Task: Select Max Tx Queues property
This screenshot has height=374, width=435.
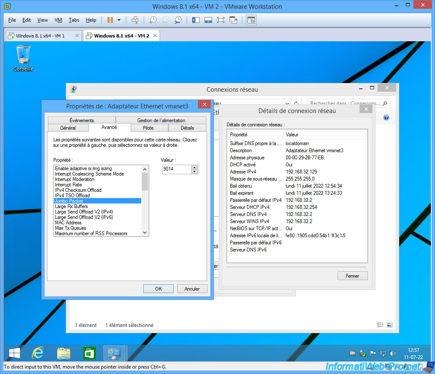Action: (x=97, y=228)
